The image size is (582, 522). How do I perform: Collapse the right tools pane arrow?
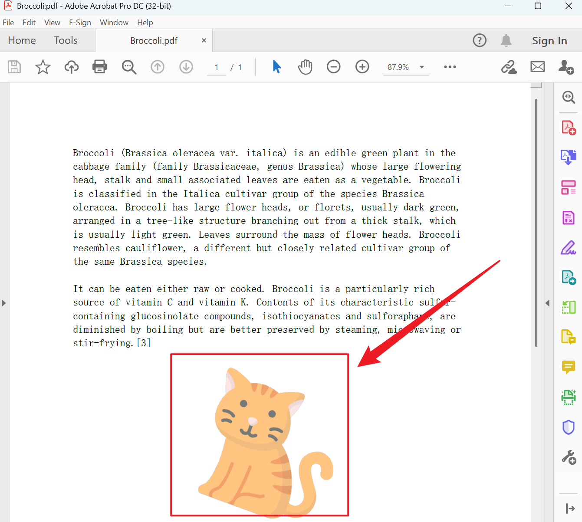[x=547, y=303]
